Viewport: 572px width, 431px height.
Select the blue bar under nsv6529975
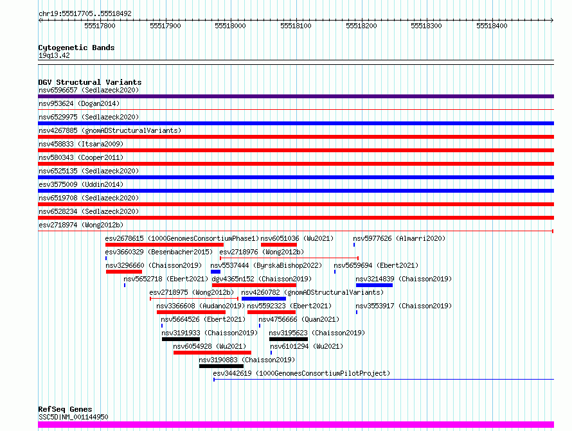click(x=296, y=123)
